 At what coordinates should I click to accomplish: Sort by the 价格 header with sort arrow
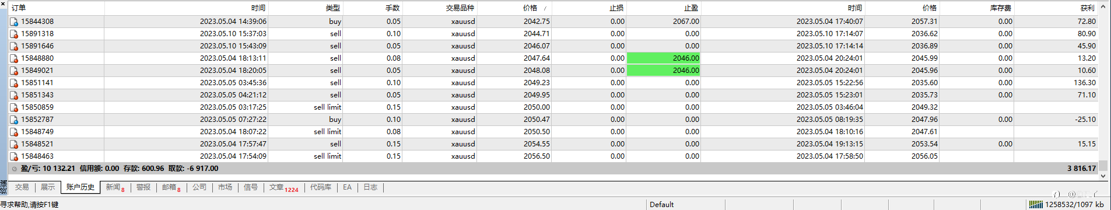pos(514,8)
